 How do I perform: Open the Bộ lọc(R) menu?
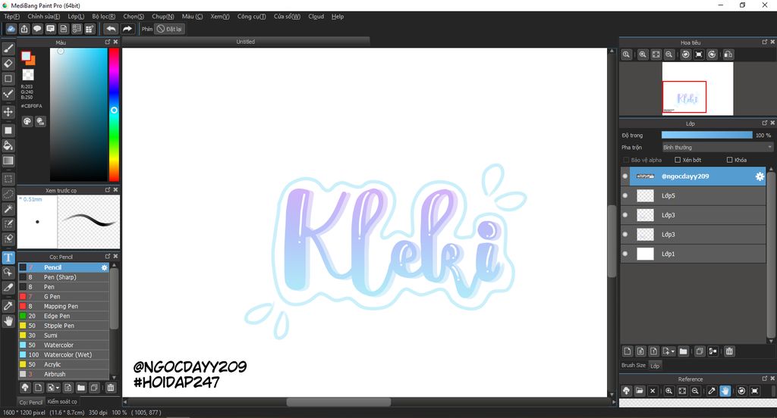click(x=103, y=17)
